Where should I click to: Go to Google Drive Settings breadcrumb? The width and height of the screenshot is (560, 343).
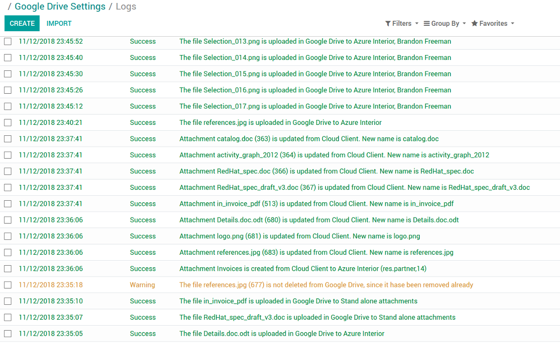tap(60, 6)
